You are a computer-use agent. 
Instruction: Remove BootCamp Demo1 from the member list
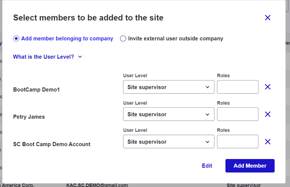click(x=268, y=87)
